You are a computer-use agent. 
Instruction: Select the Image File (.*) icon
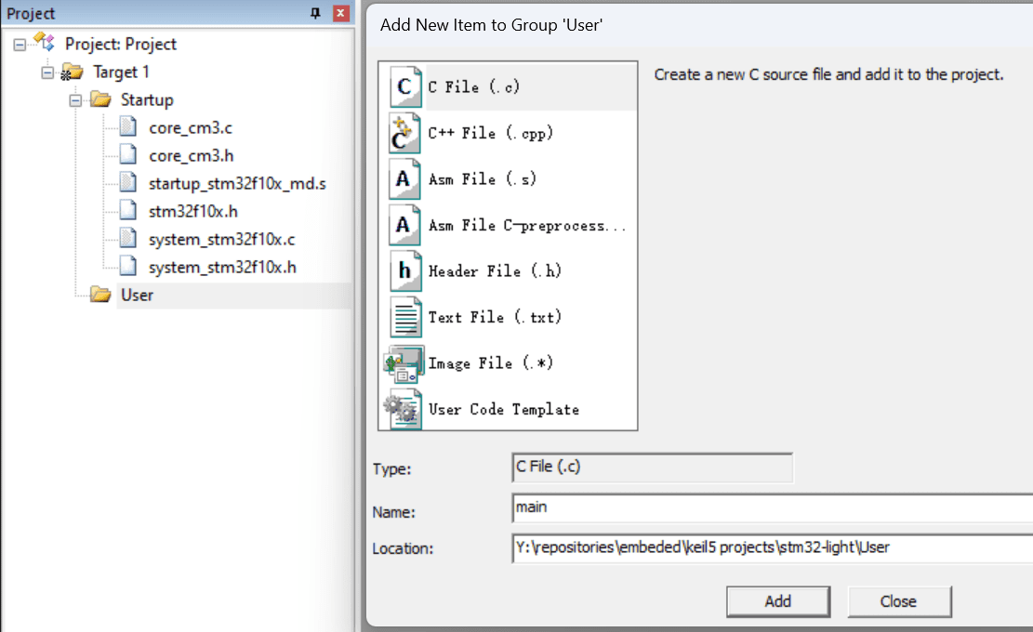point(404,364)
